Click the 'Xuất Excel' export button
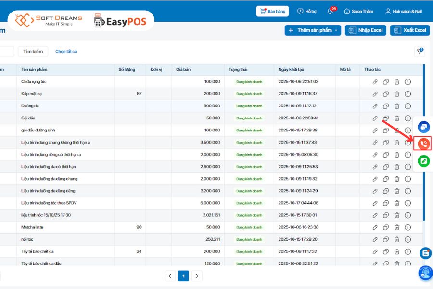The image size is (433, 289). (x=410, y=30)
